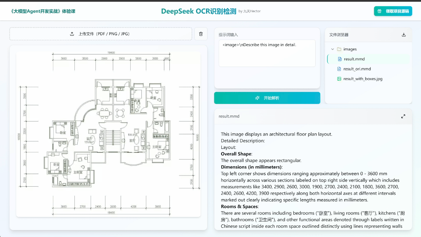Click the 领取项目源码 button
Viewport: 421px width, 237px height.
(x=393, y=11)
